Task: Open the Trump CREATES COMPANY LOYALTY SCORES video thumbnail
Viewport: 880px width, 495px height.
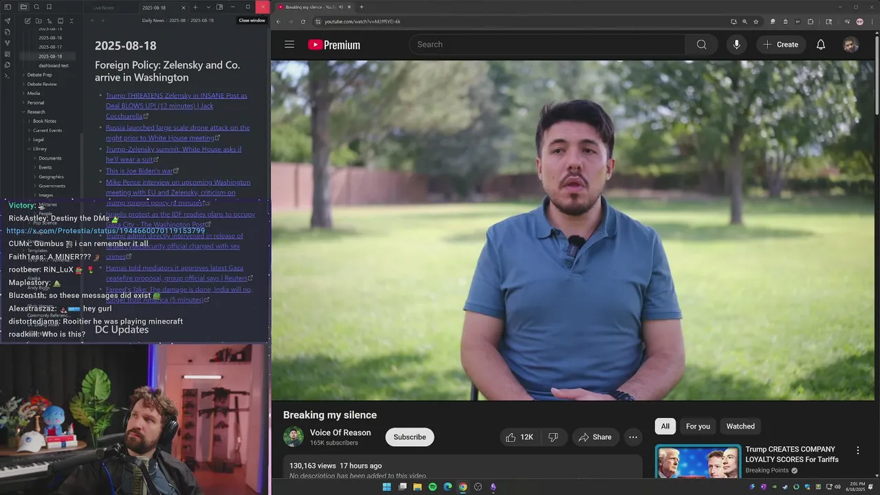Action: 698,461
